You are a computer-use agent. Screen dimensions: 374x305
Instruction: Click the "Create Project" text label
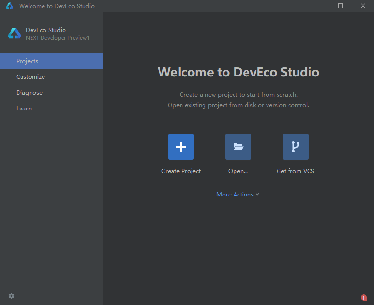coord(181,171)
